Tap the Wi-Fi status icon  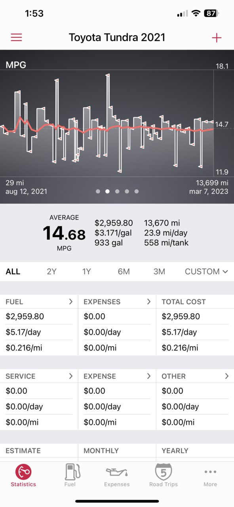(x=196, y=13)
